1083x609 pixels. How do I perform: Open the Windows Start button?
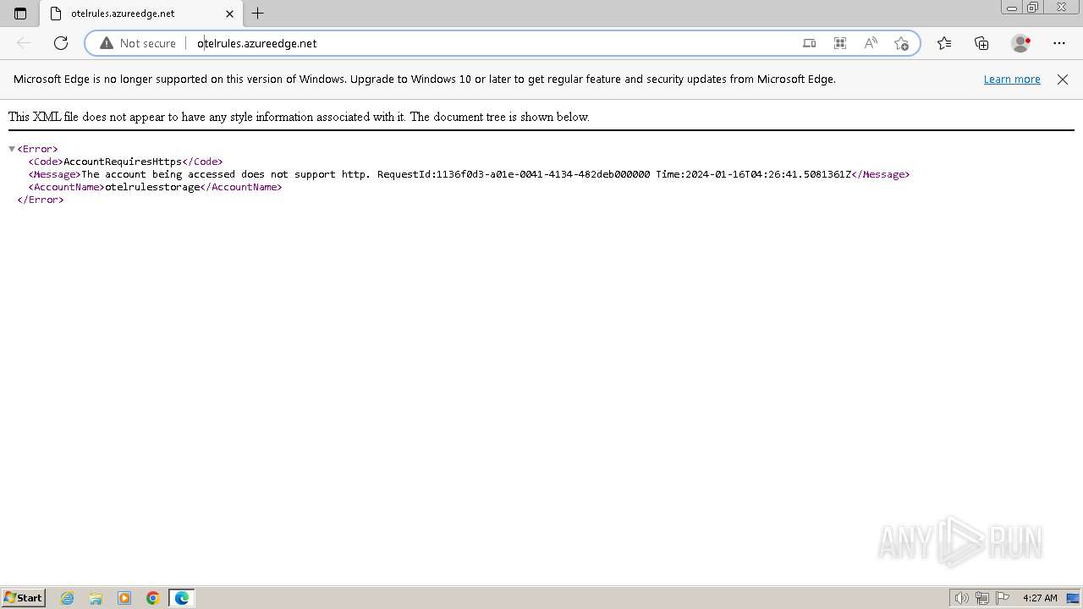pyautogui.click(x=23, y=598)
